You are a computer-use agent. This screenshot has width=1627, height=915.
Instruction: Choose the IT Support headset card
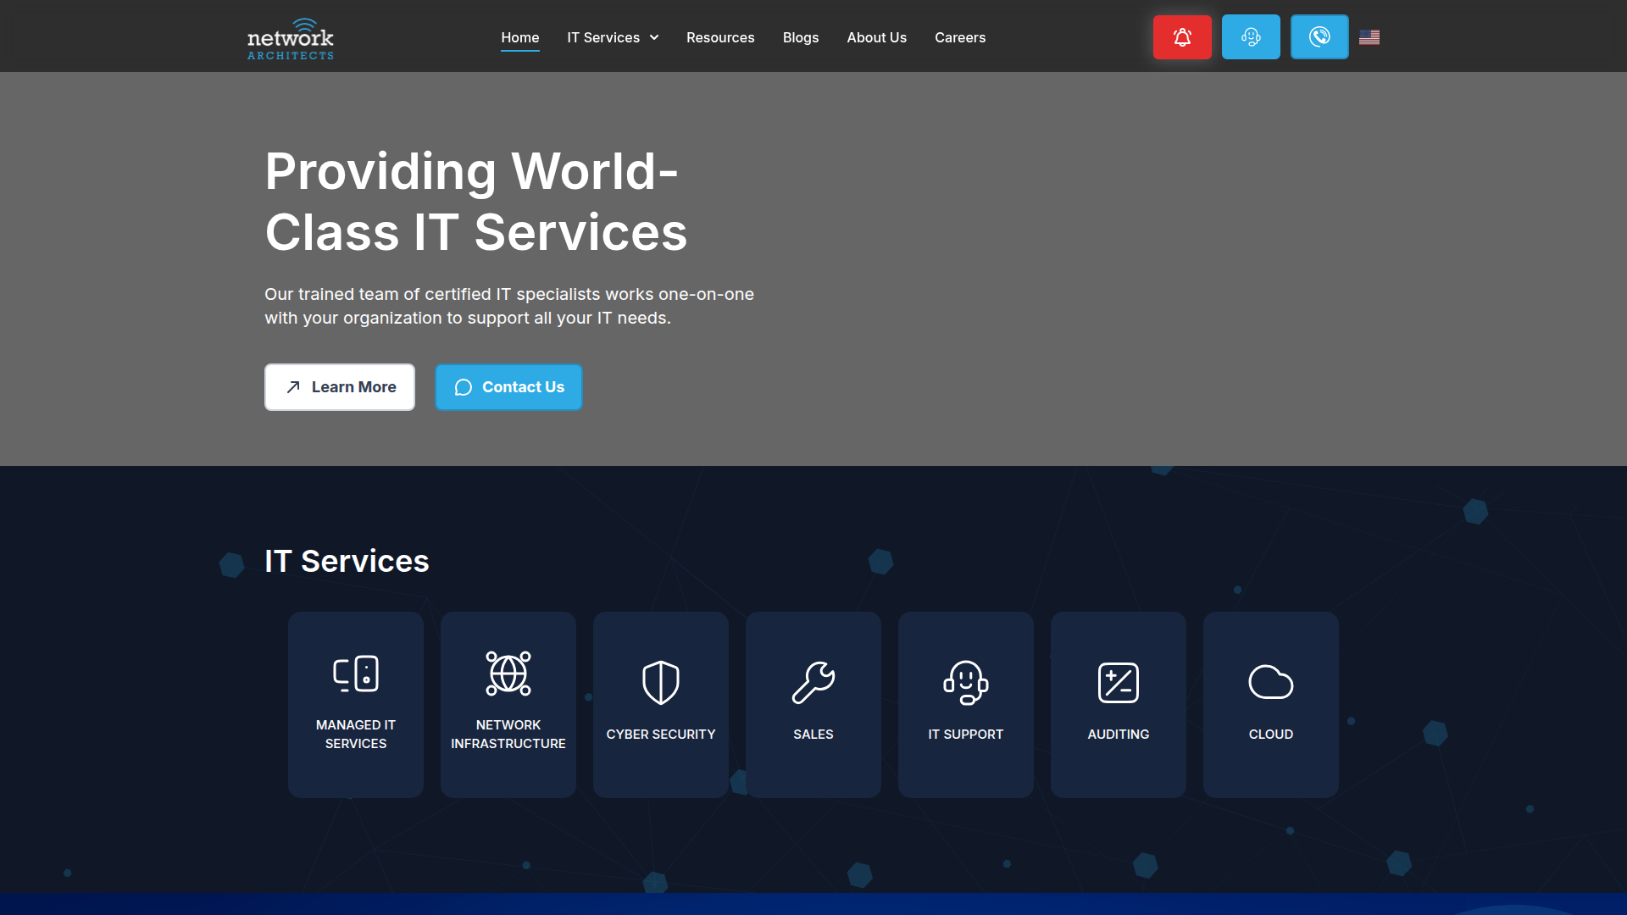tap(966, 704)
